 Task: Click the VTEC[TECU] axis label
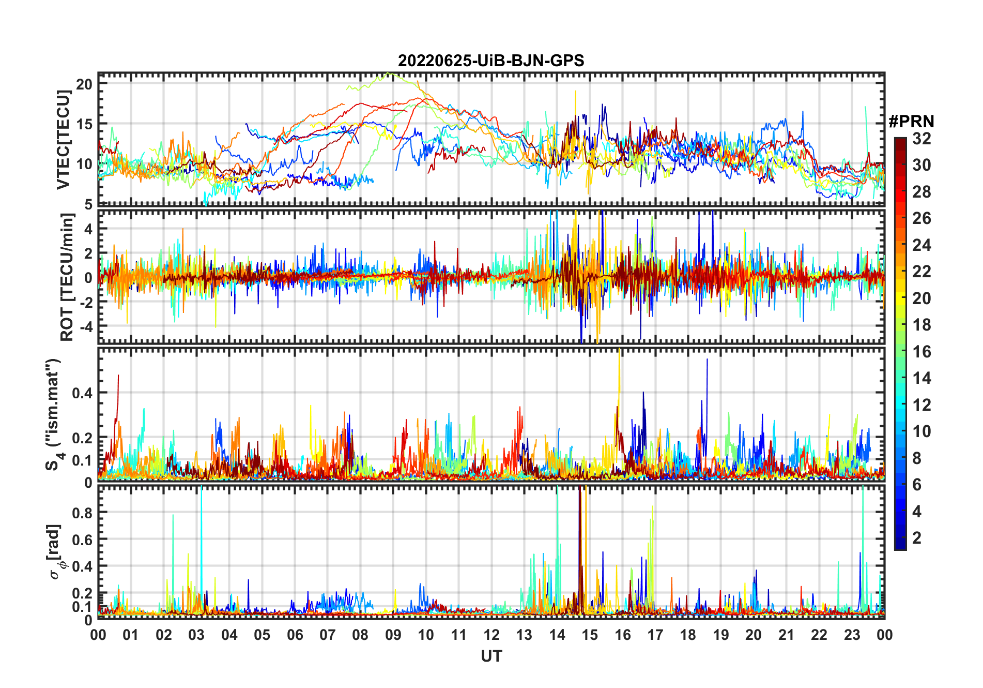click(x=63, y=140)
